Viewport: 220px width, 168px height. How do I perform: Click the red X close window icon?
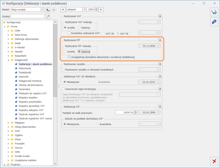(x=214, y=161)
